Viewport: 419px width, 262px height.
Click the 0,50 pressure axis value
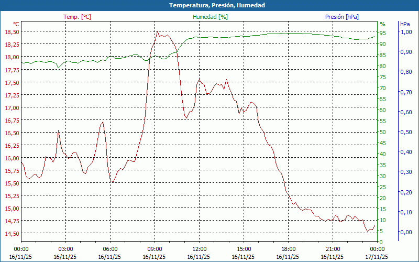406,132
